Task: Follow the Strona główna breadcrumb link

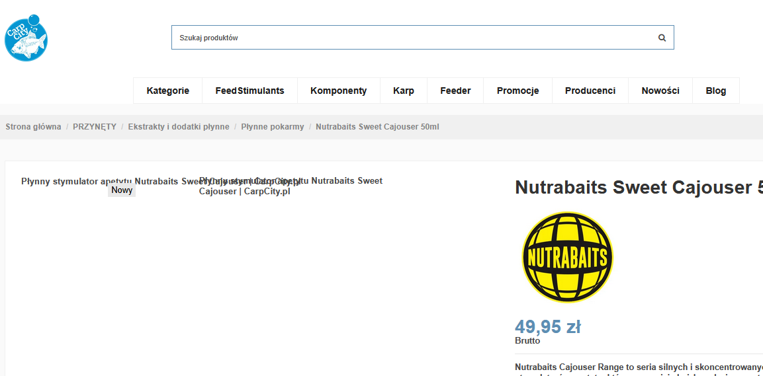Action: pyautogui.click(x=34, y=127)
